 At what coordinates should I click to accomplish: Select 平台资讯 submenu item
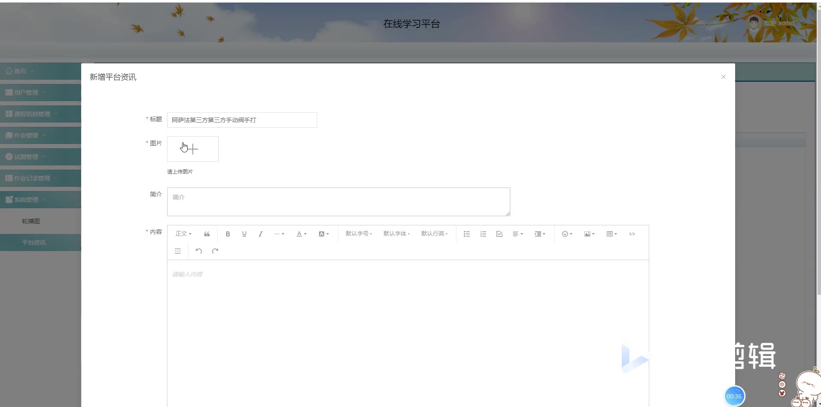tap(40, 242)
